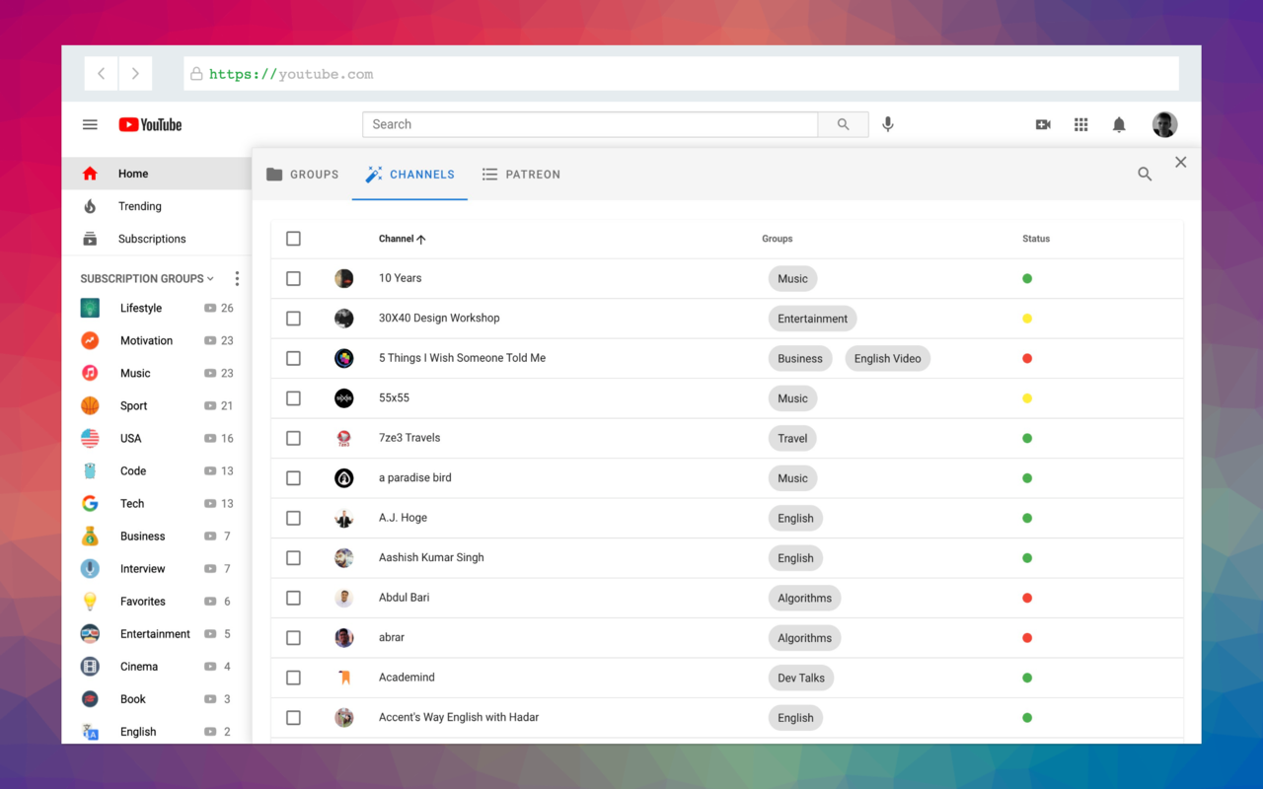Viewport: 1263px width, 789px height.
Task: Open the Book group in sidebar
Action: (157, 698)
